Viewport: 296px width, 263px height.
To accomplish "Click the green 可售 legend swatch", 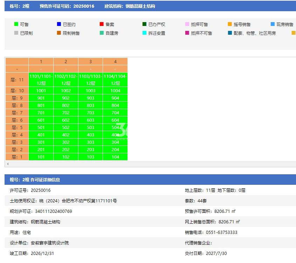I will tap(16, 24).
